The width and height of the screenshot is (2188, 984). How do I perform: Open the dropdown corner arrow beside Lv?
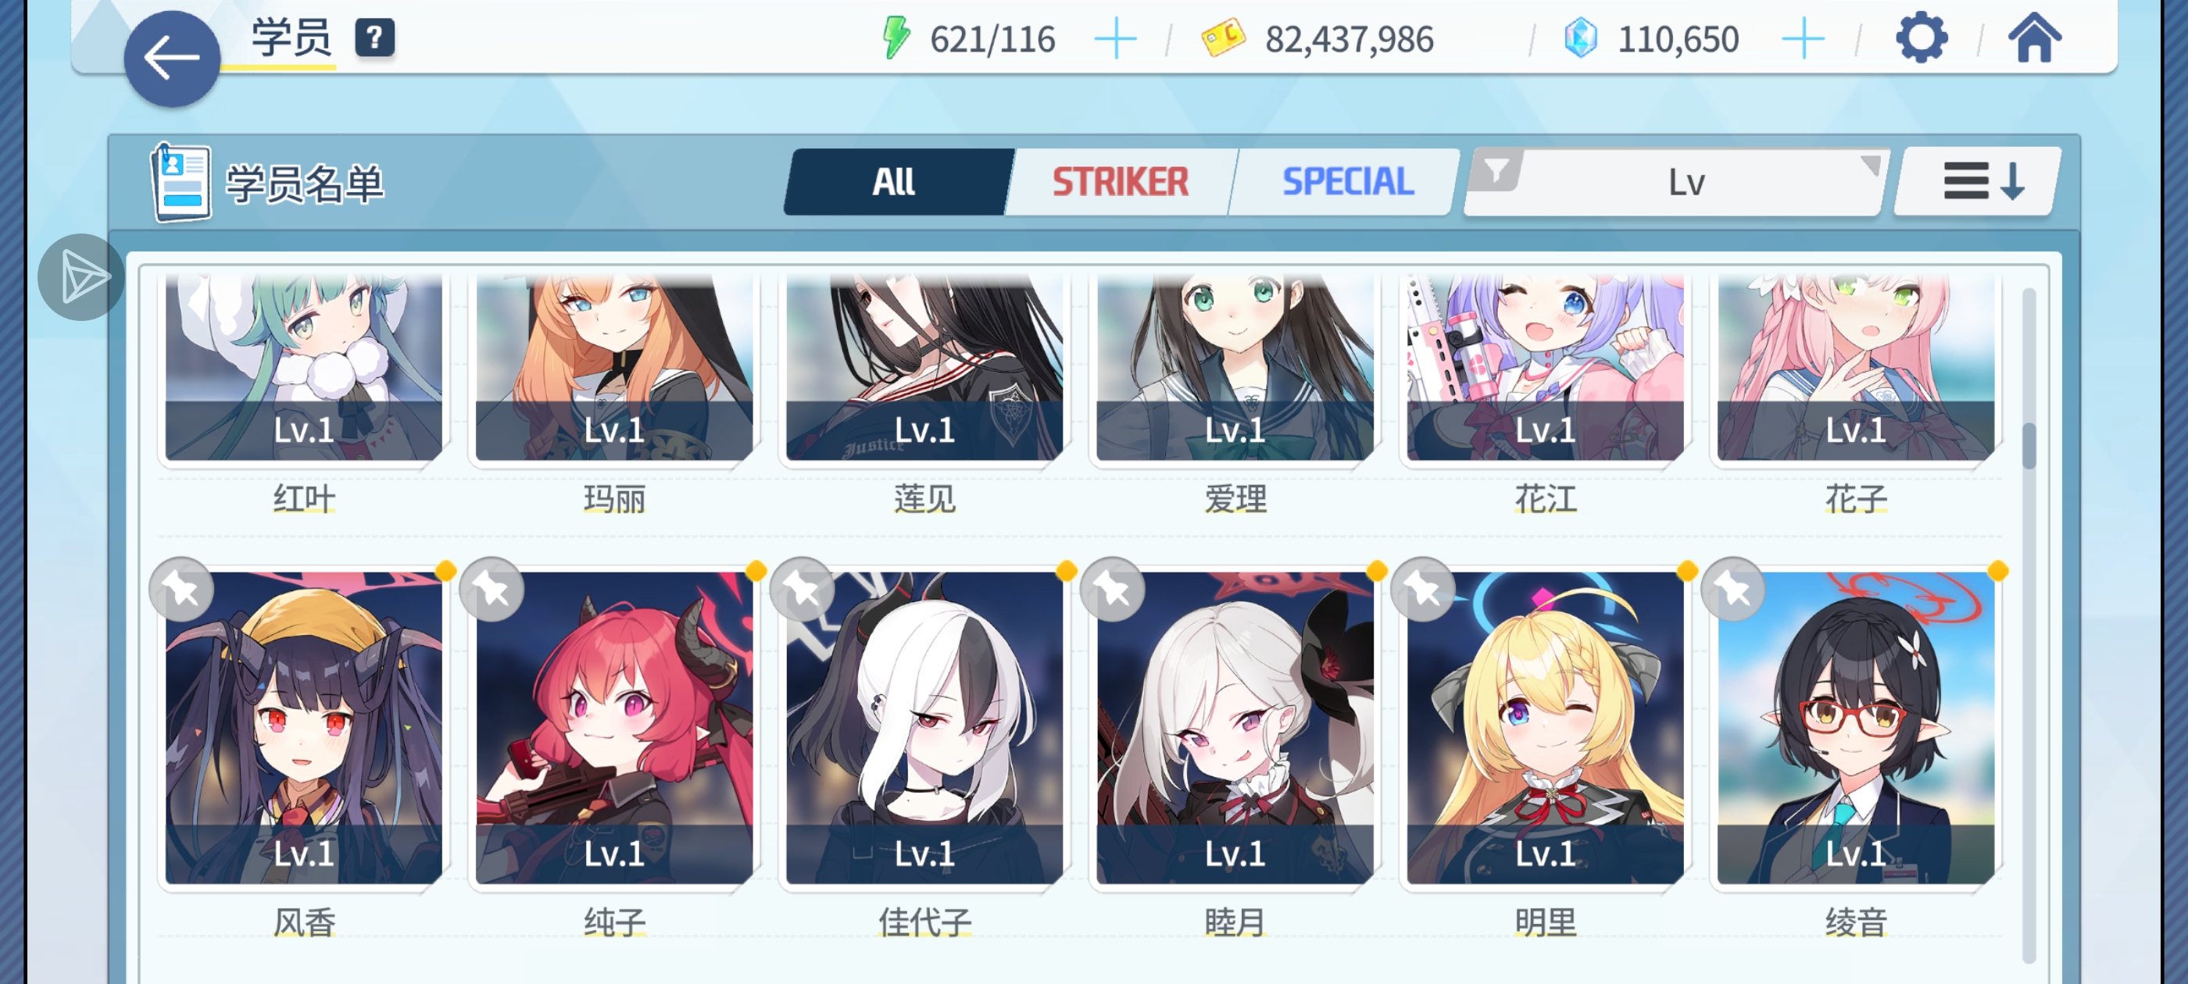(1869, 165)
